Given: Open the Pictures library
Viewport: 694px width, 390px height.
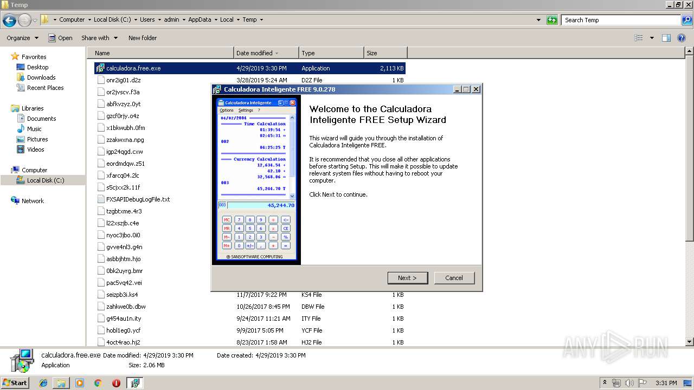Looking at the screenshot, I should (x=37, y=139).
